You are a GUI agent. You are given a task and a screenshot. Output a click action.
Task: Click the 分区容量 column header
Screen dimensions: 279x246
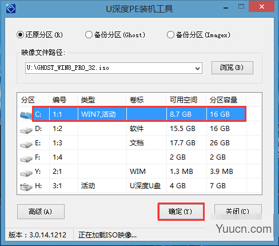tap(224, 100)
